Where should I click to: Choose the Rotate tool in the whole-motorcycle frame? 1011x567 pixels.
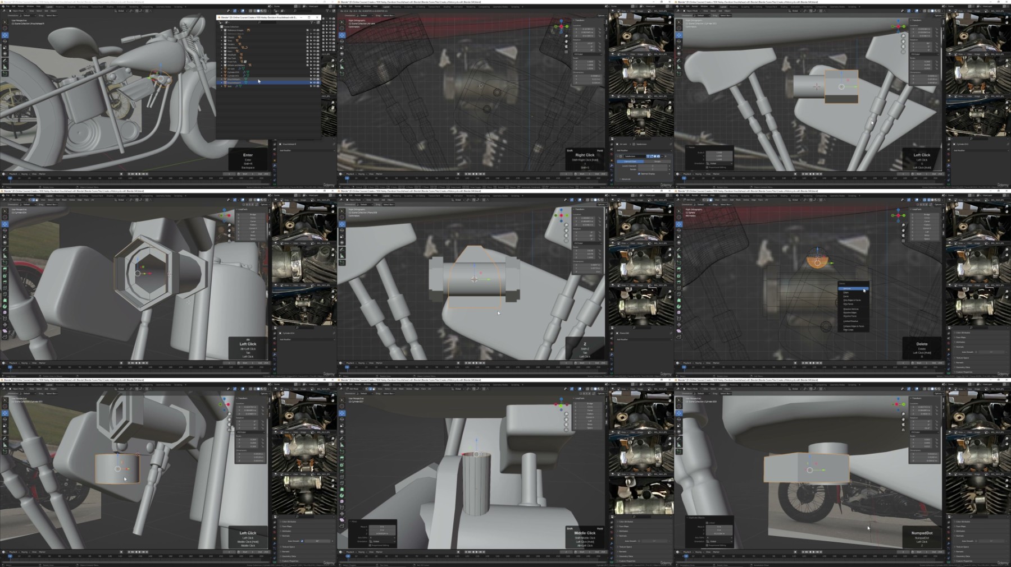pos(5,40)
